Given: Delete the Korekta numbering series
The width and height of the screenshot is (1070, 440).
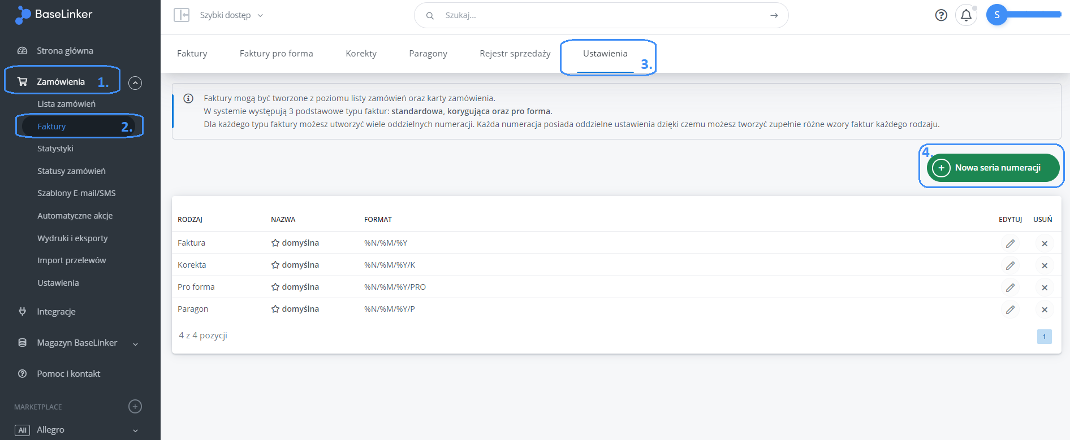Looking at the screenshot, I should tap(1045, 265).
